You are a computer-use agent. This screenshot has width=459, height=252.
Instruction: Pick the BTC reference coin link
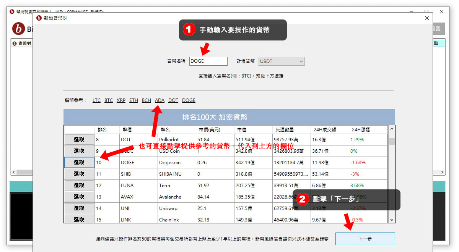109,100
